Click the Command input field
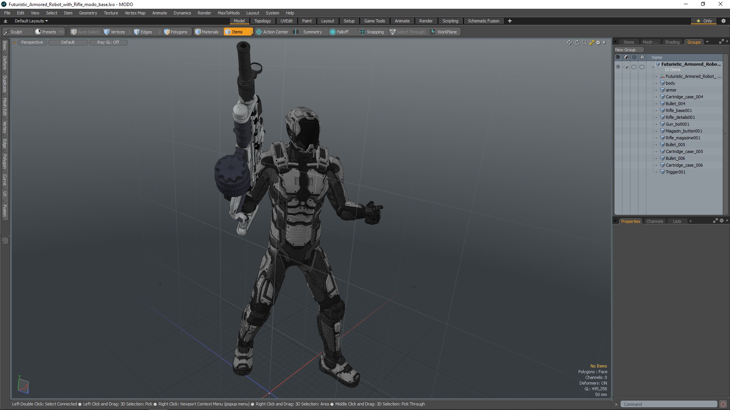 [x=668, y=404]
